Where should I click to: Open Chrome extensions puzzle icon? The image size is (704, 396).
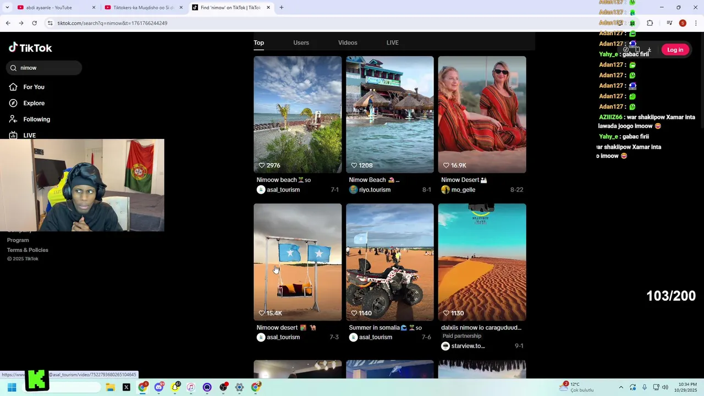(x=650, y=23)
